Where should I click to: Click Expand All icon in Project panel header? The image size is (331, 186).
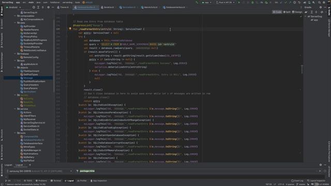click(x=38, y=7)
